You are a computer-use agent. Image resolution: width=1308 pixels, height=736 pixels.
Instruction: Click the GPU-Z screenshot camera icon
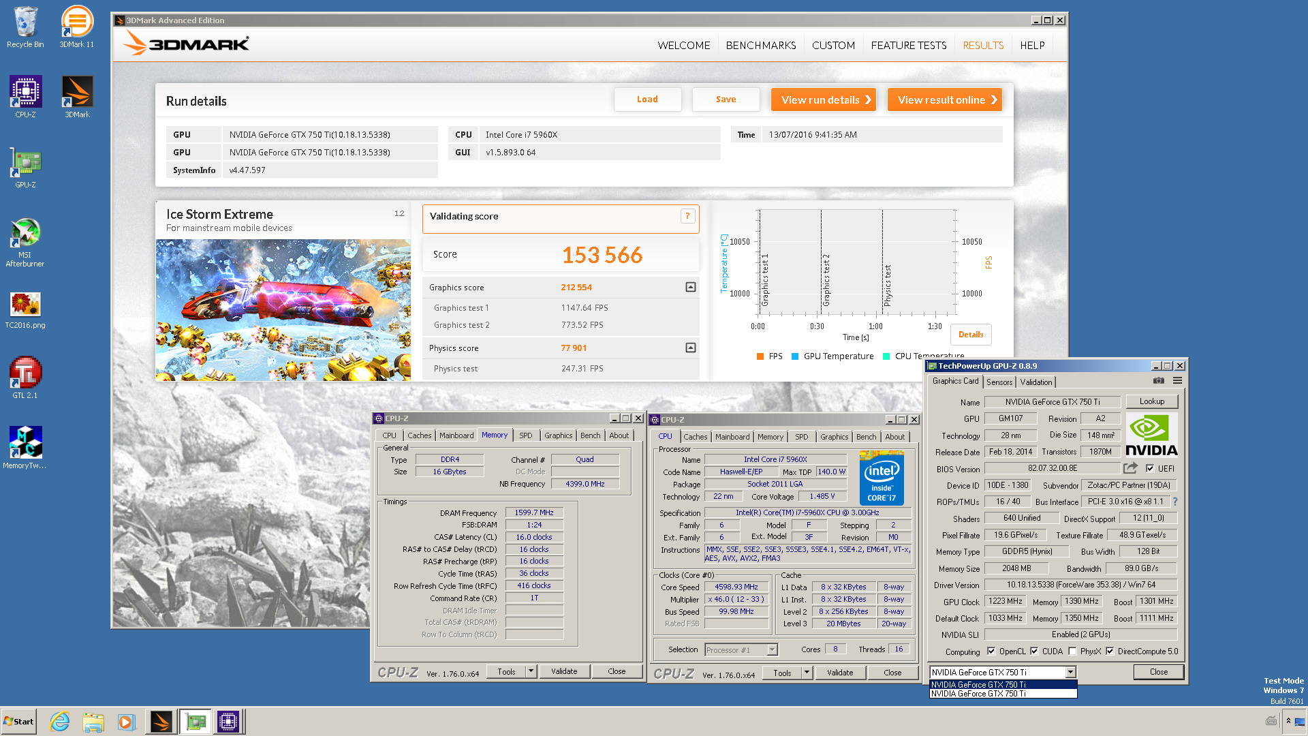coord(1158,381)
